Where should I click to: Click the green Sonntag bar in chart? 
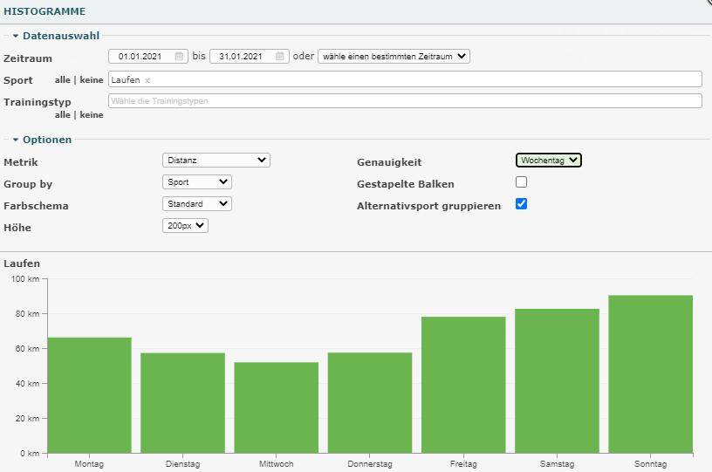[651, 373]
